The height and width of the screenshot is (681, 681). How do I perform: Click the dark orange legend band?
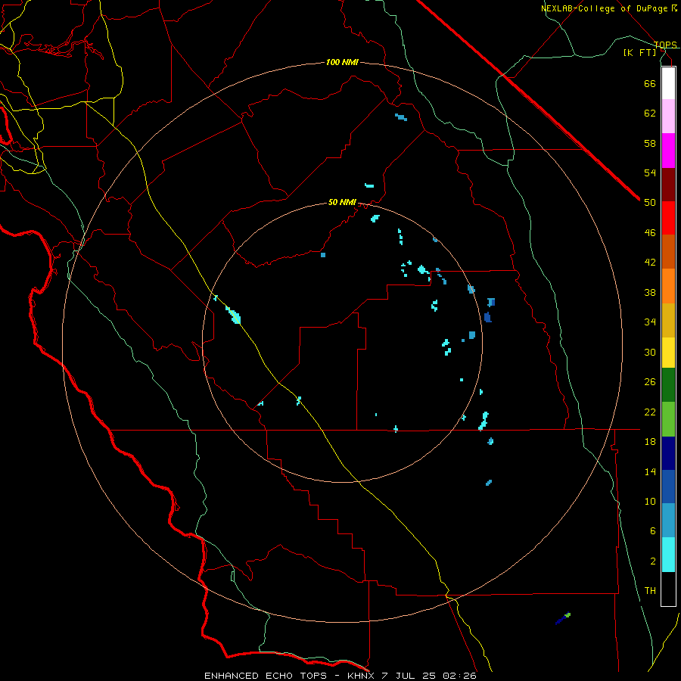point(668,252)
